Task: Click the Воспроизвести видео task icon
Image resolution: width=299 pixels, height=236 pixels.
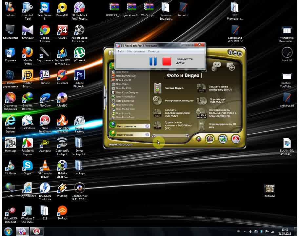Action: 157,100
